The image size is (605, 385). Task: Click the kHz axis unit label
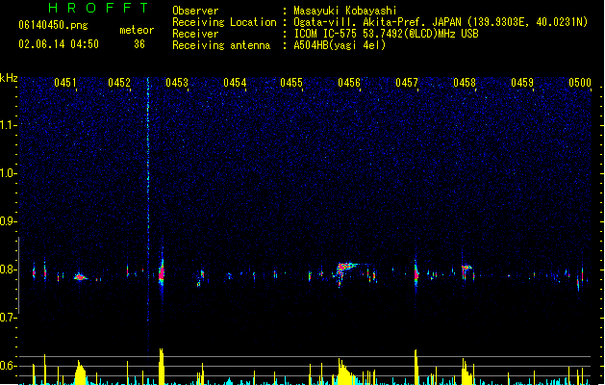(9, 78)
